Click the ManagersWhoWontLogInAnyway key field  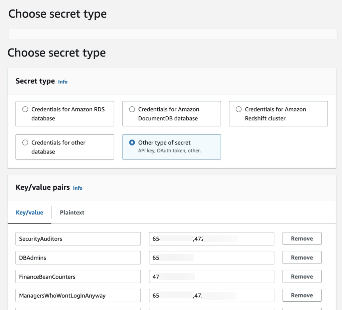point(78,296)
